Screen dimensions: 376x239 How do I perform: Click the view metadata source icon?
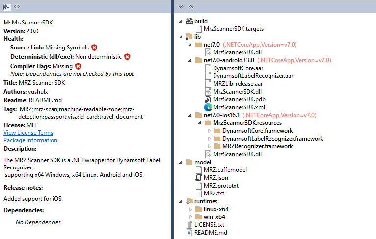[x=17, y=7]
